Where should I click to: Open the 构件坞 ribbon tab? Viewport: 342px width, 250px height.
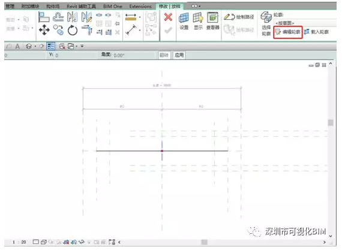(x=53, y=7)
